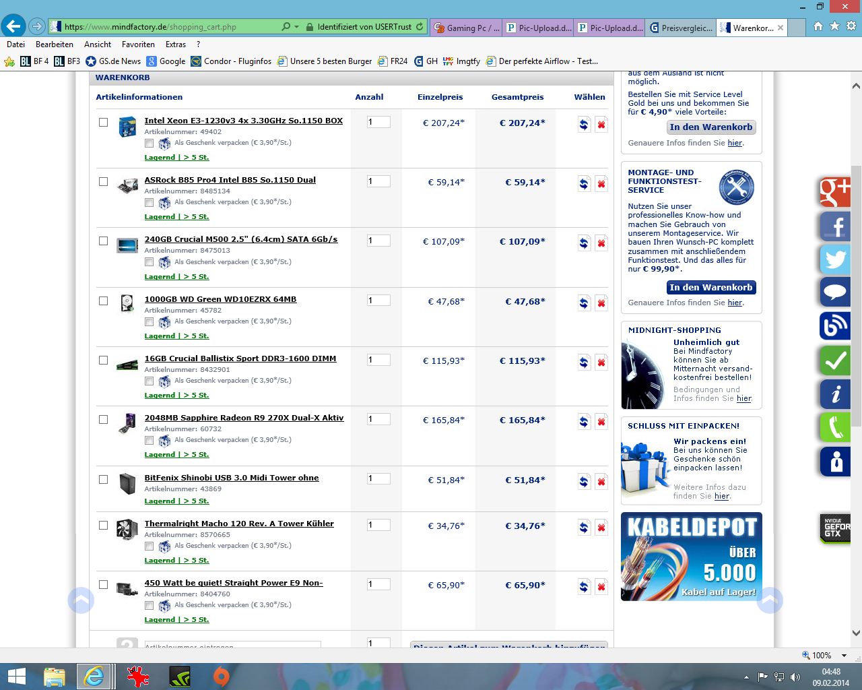Open the Bearbeiten menu
The image size is (862, 690).
(55, 44)
